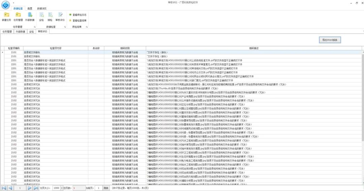Open 查看检查结果 check results
The width and height of the screenshot is (364, 191).
78,21
